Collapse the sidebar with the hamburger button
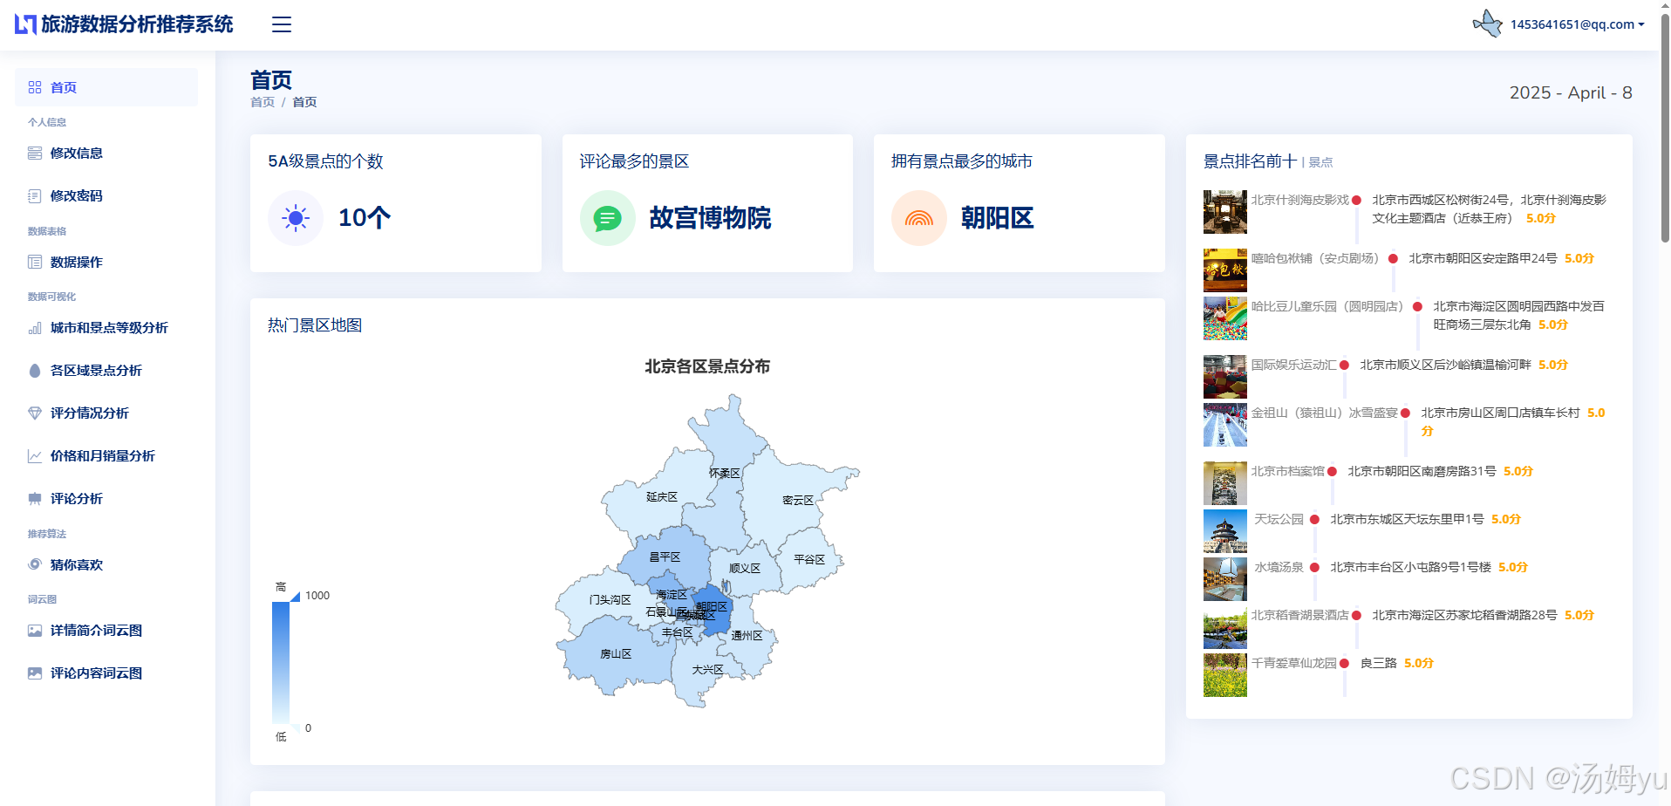 (281, 24)
